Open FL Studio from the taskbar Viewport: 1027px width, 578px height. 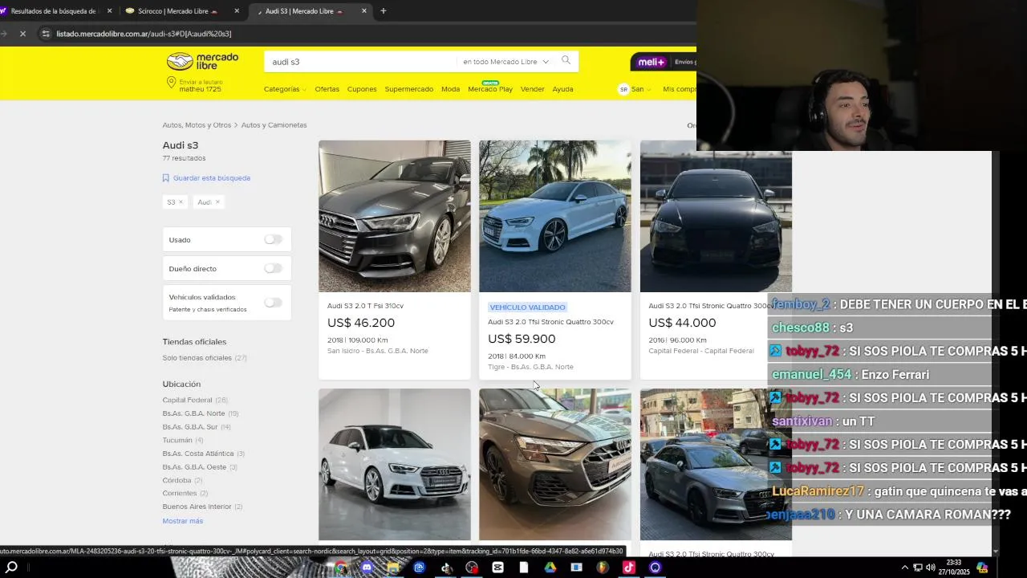(x=603, y=568)
